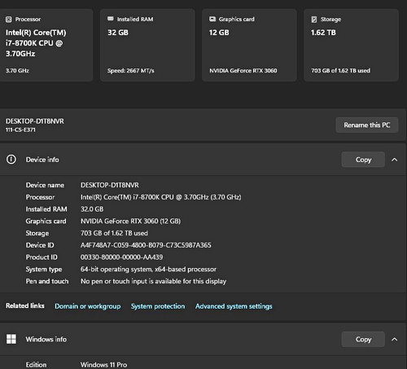This screenshot has width=407, height=369.
Task: Click the Device name value DESKTOP-D1T8NVR
Action: point(110,185)
